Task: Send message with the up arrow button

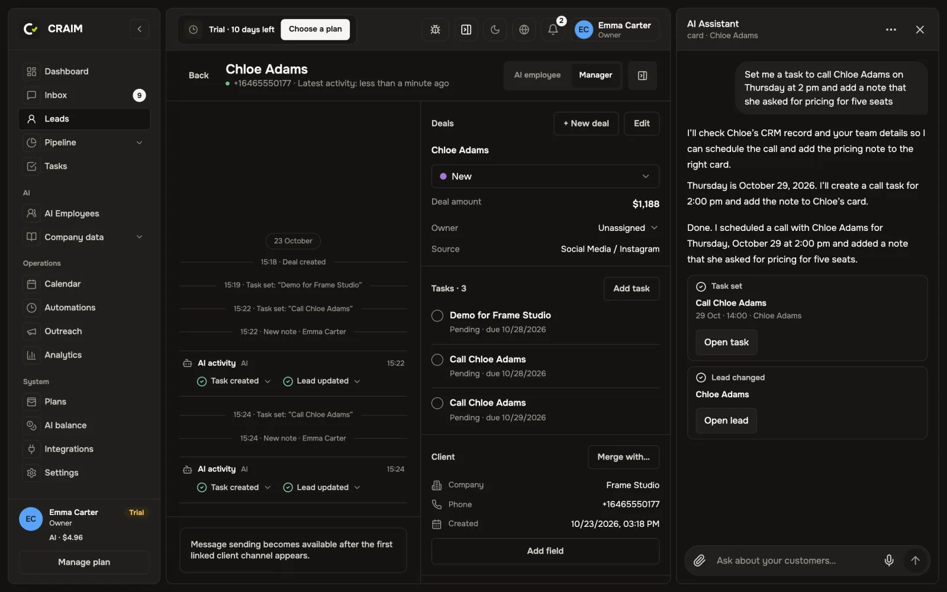Action: tap(916, 561)
